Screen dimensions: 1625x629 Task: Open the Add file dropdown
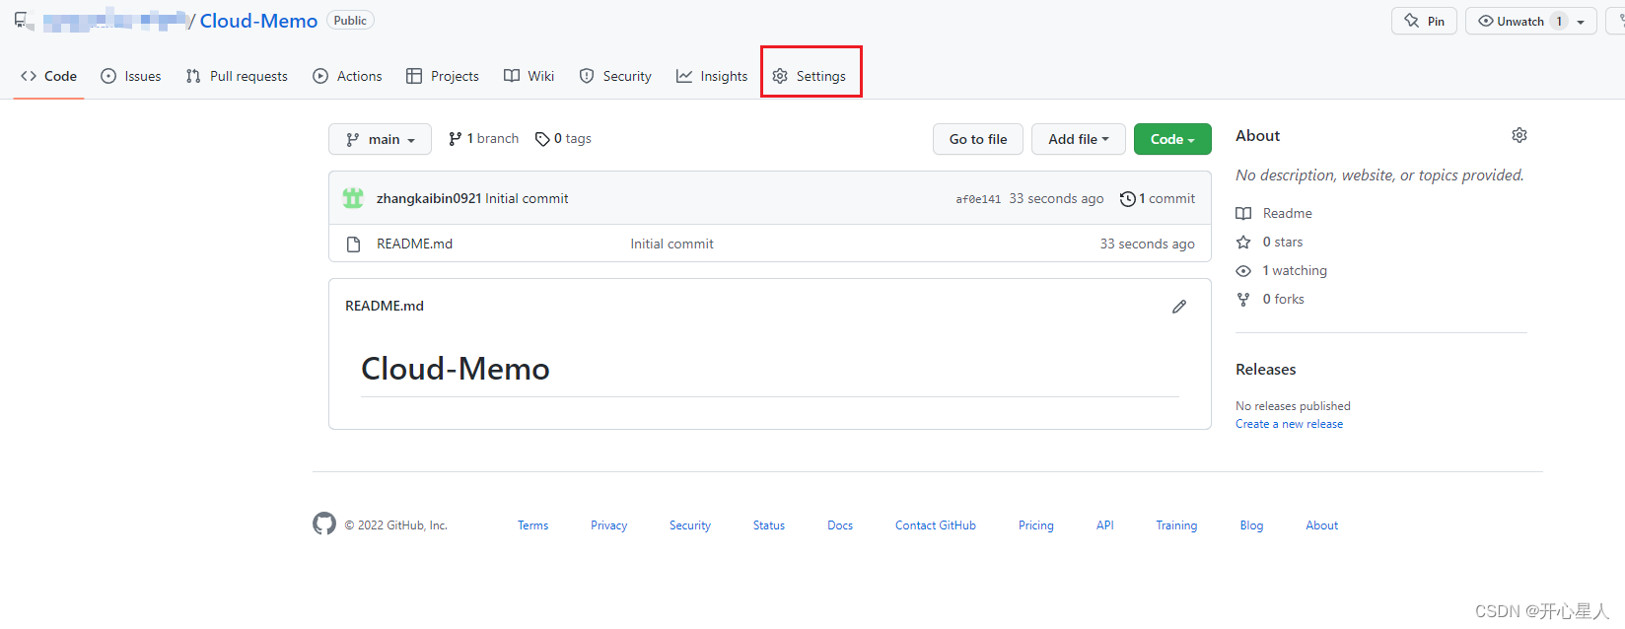tap(1079, 139)
